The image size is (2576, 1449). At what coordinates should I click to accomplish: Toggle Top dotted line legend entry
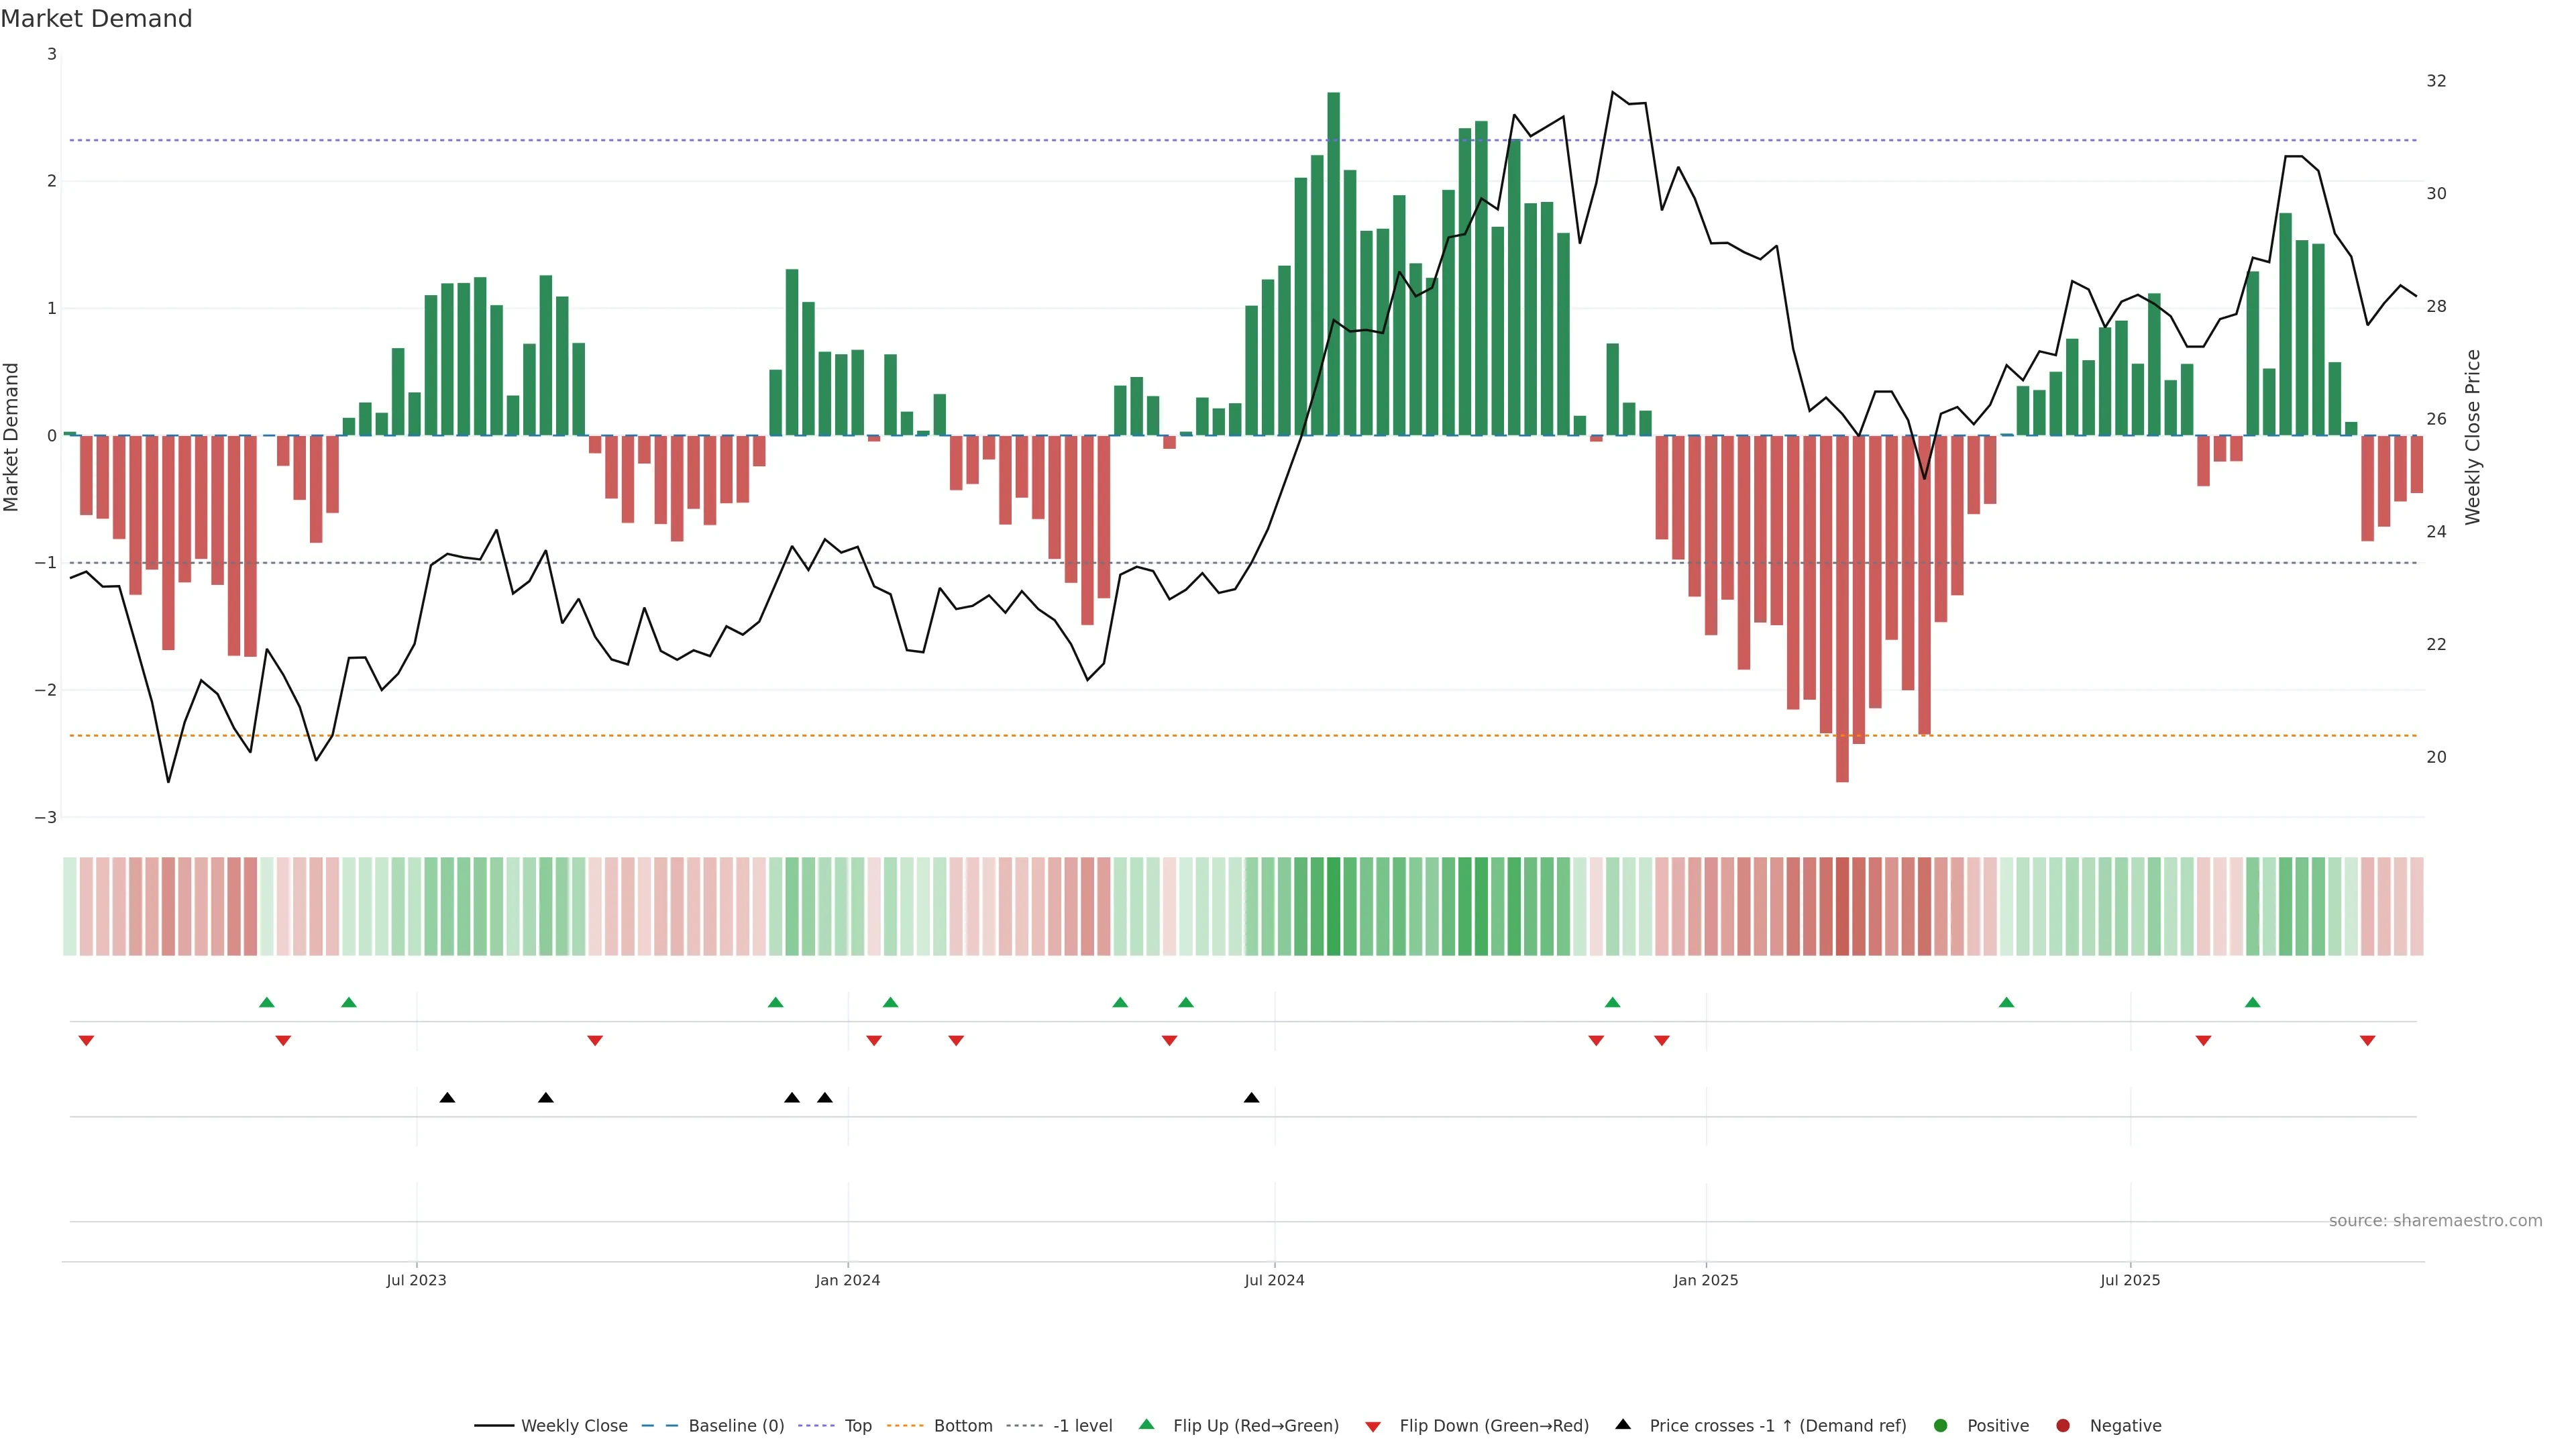[x=857, y=1426]
